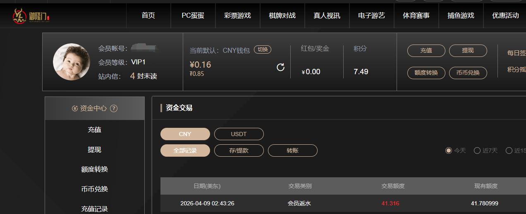Select the 近7天 radio button
This screenshot has width=526, height=214.
(x=477, y=151)
